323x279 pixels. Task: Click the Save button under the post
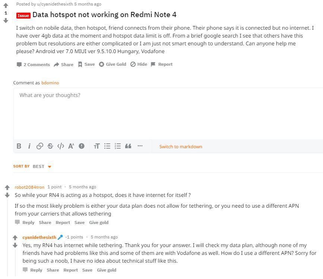click(x=86, y=64)
